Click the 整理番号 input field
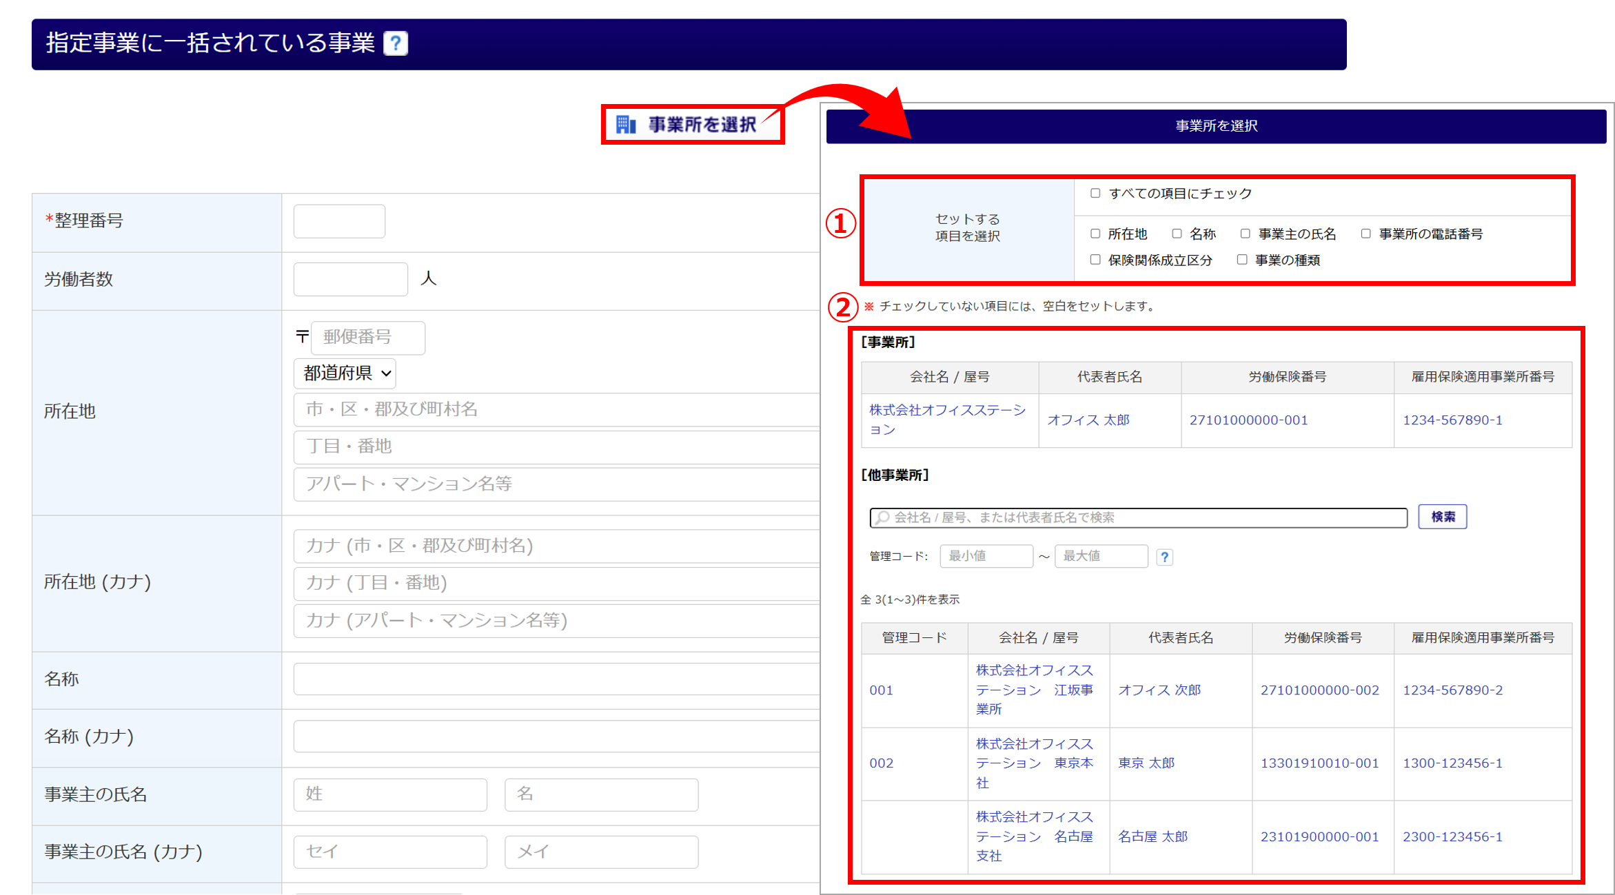Viewport: 1615px width, 895px height. [339, 221]
